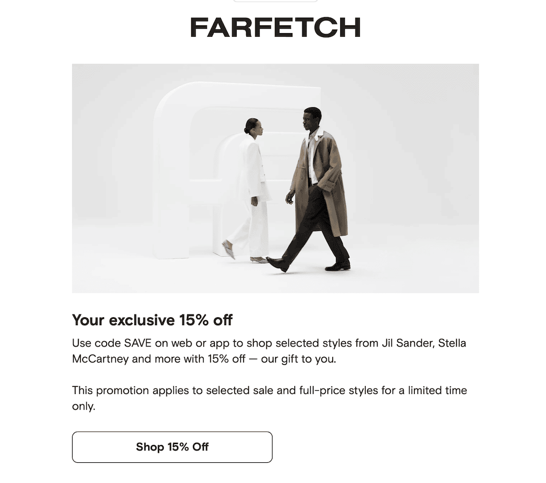Open the Shop 15% Off button
This screenshot has width=546, height=483.
coord(172,447)
